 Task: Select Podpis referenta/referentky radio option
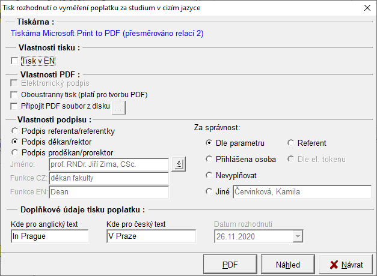click(x=15, y=131)
